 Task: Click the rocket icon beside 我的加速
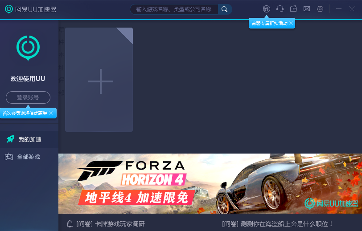click(x=10, y=139)
